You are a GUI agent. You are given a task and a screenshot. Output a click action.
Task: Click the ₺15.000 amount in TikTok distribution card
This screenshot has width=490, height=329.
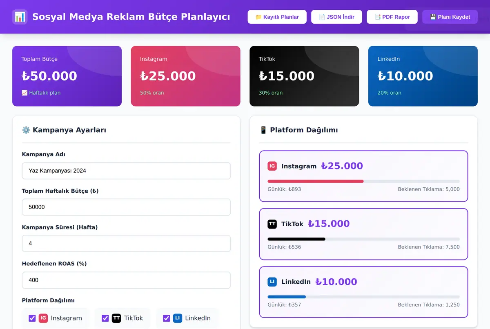click(329, 224)
